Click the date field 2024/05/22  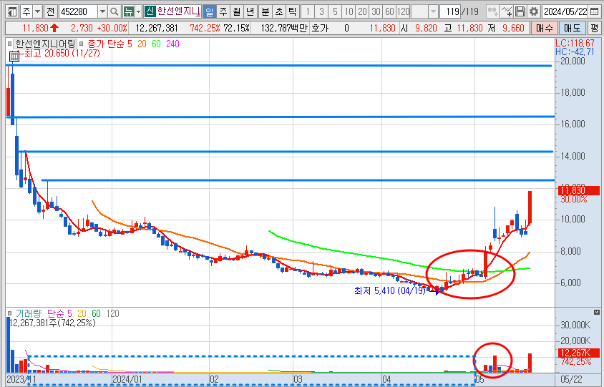click(x=565, y=11)
